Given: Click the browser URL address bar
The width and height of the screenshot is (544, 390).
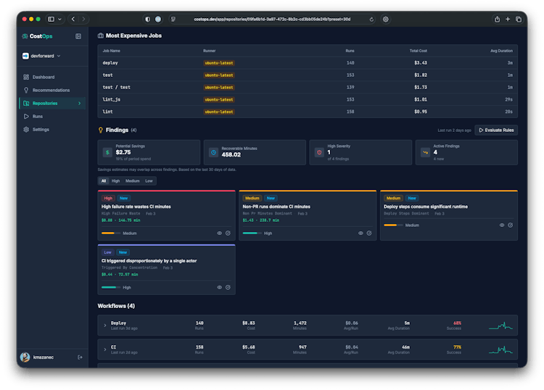Looking at the screenshot, I should pos(272,19).
